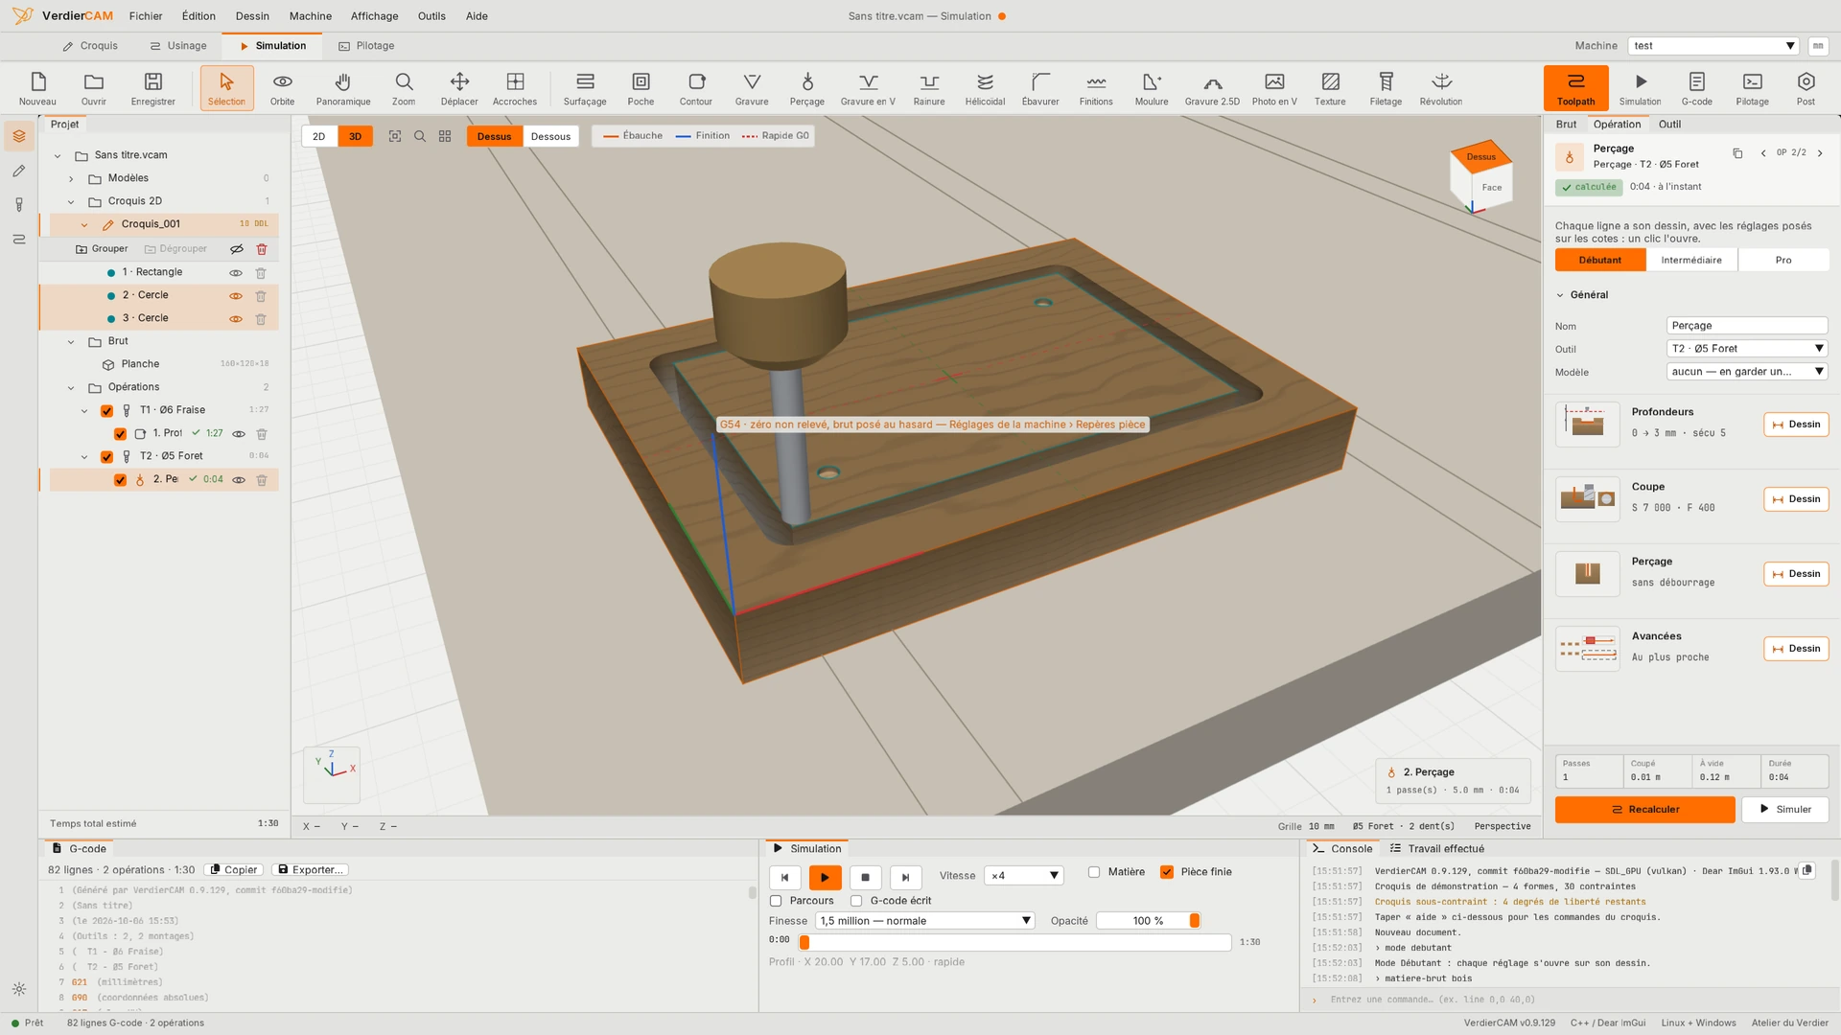The width and height of the screenshot is (1841, 1035).
Task: Uncheck the T1 · Ø6 Fraise tool checkbox
Action: click(107, 411)
